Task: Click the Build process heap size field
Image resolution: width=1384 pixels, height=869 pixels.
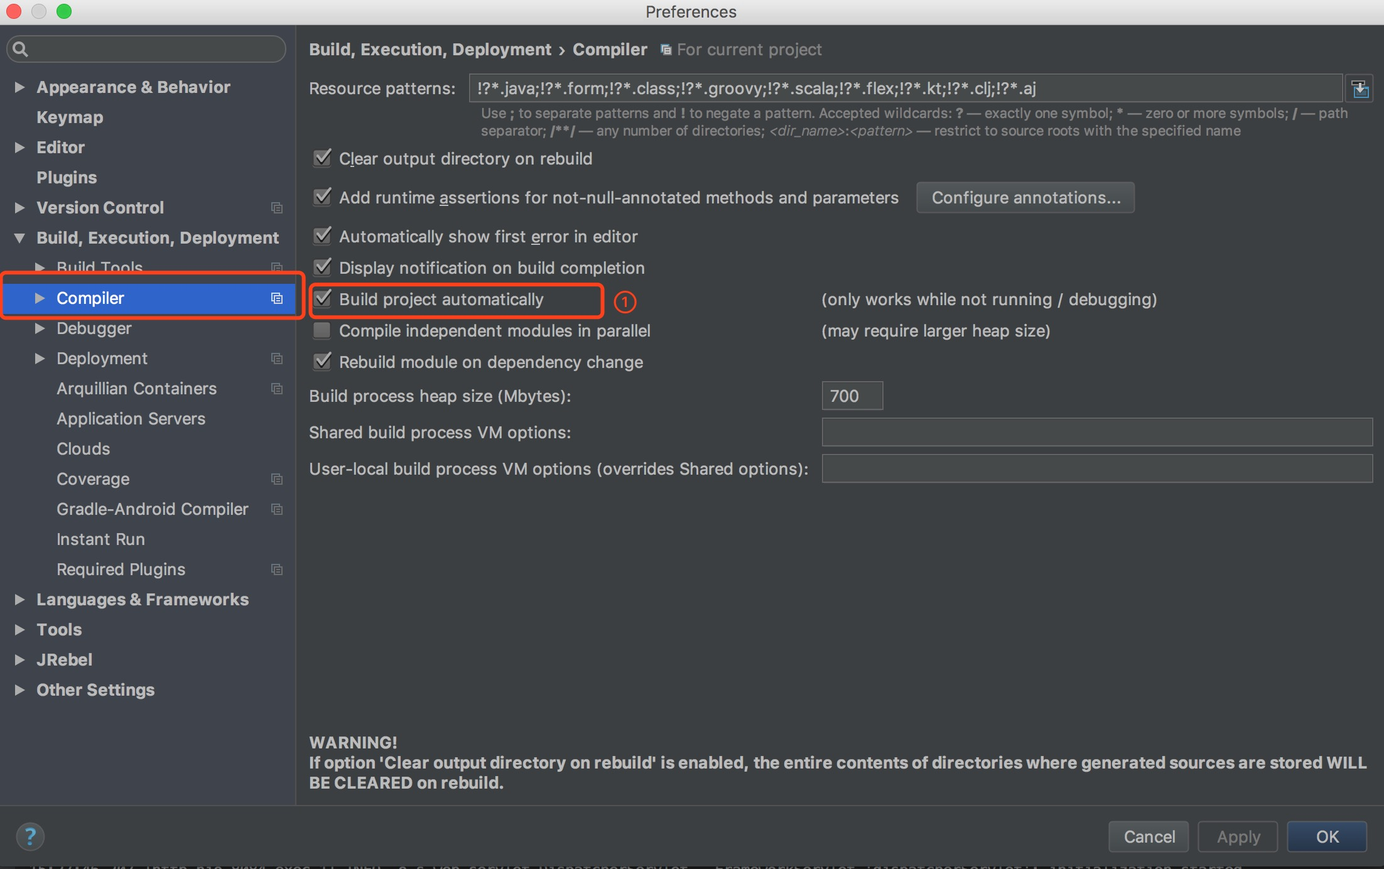Action: (x=851, y=396)
